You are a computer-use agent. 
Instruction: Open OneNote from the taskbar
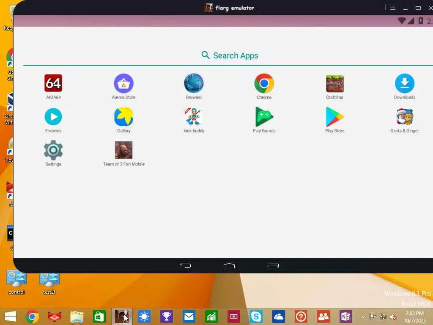tap(346, 317)
